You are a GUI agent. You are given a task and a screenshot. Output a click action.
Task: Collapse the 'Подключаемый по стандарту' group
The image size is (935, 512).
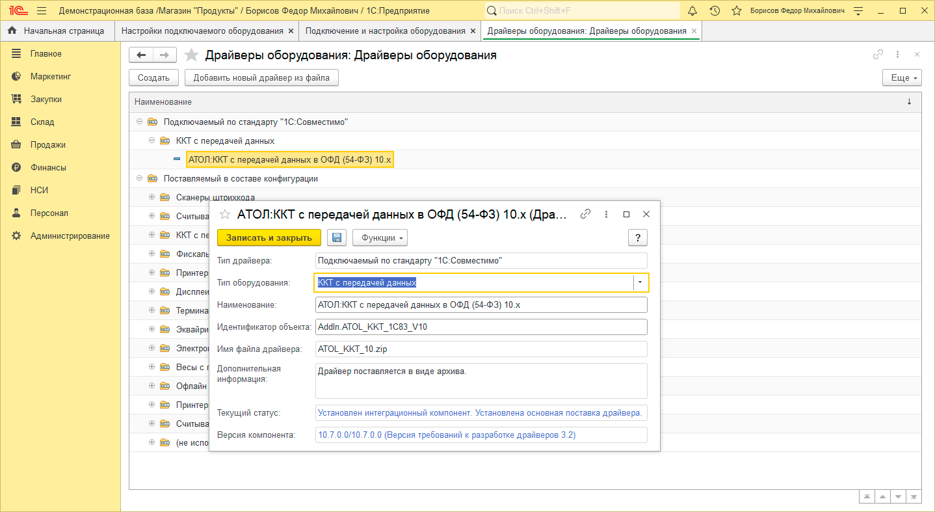coord(139,122)
